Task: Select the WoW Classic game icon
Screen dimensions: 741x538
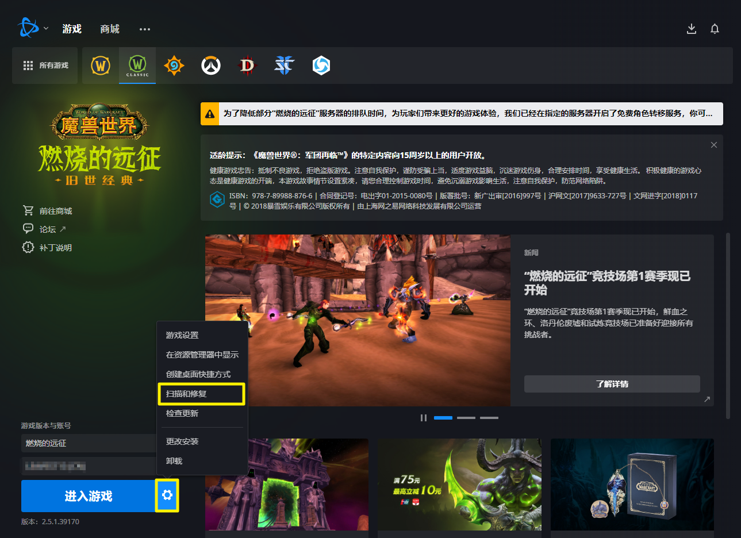Action: point(137,66)
